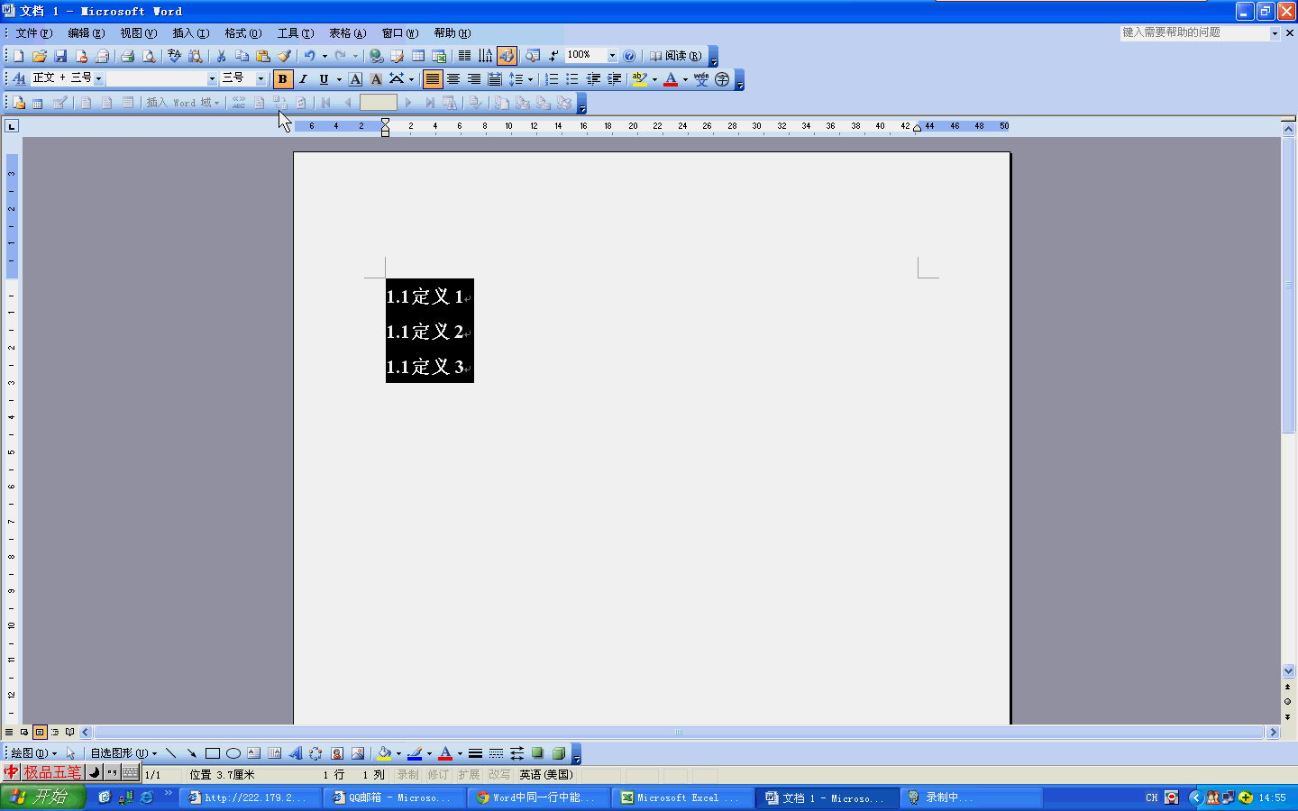This screenshot has height=811, width=1298.
Task: Cut the selection with scissors icon
Action: [x=221, y=56]
